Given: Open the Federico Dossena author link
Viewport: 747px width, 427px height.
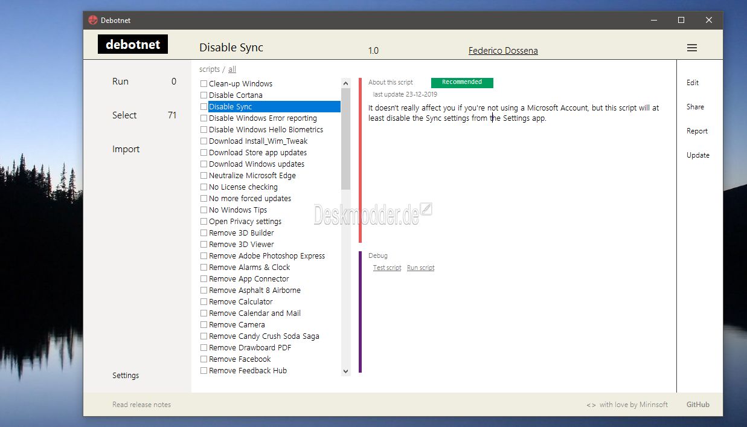Looking at the screenshot, I should [x=503, y=51].
